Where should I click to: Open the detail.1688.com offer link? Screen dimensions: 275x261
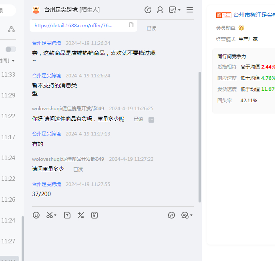(73, 25)
